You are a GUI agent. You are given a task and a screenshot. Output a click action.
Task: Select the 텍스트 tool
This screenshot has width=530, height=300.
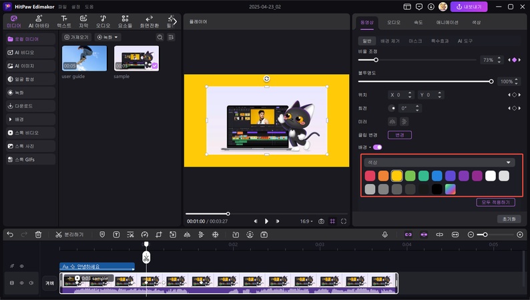click(64, 21)
